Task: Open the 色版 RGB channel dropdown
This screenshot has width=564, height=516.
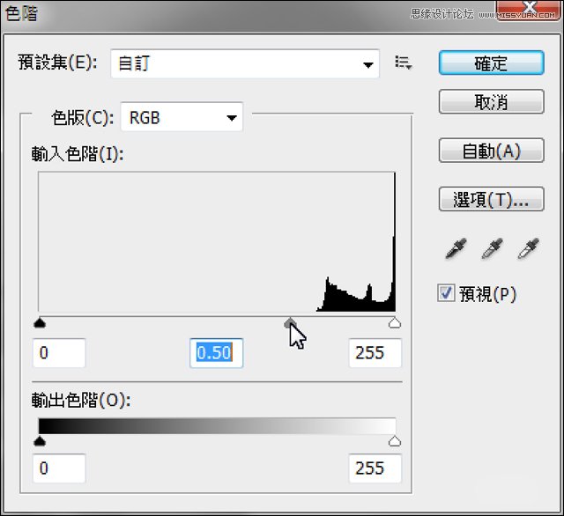Action: pyautogui.click(x=182, y=117)
